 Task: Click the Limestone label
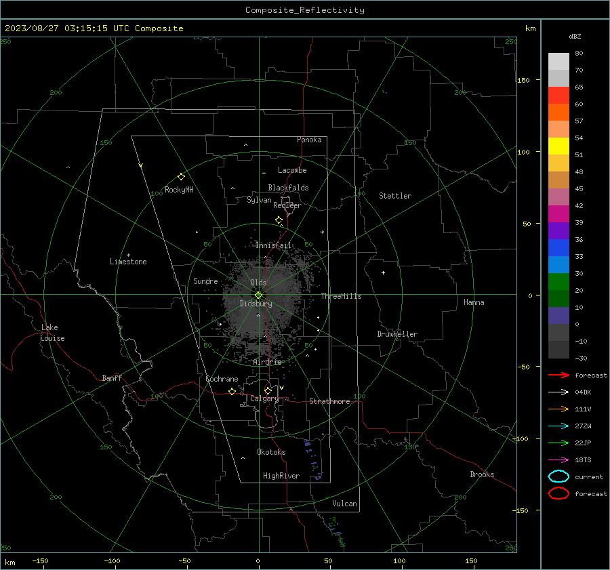(x=128, y=262)
